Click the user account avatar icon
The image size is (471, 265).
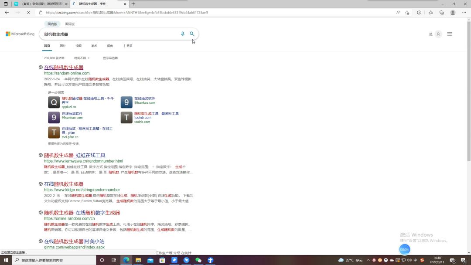tap(438, 34)
